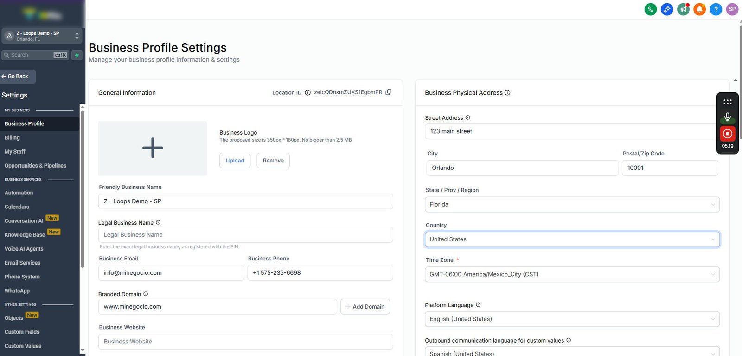
Task: Click the info icon next to Branded Domain
Action: pyautogui.click(x=146, y=294)
